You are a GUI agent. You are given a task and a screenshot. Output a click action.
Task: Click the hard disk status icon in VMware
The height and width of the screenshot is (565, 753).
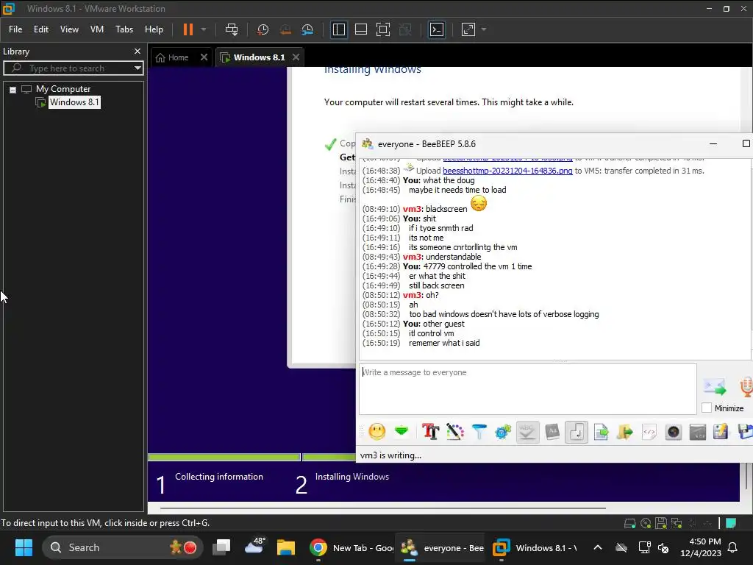(629, 523)
